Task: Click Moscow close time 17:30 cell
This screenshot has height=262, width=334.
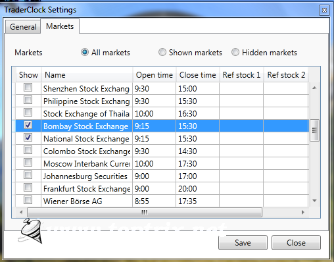Action: point(198,163)
